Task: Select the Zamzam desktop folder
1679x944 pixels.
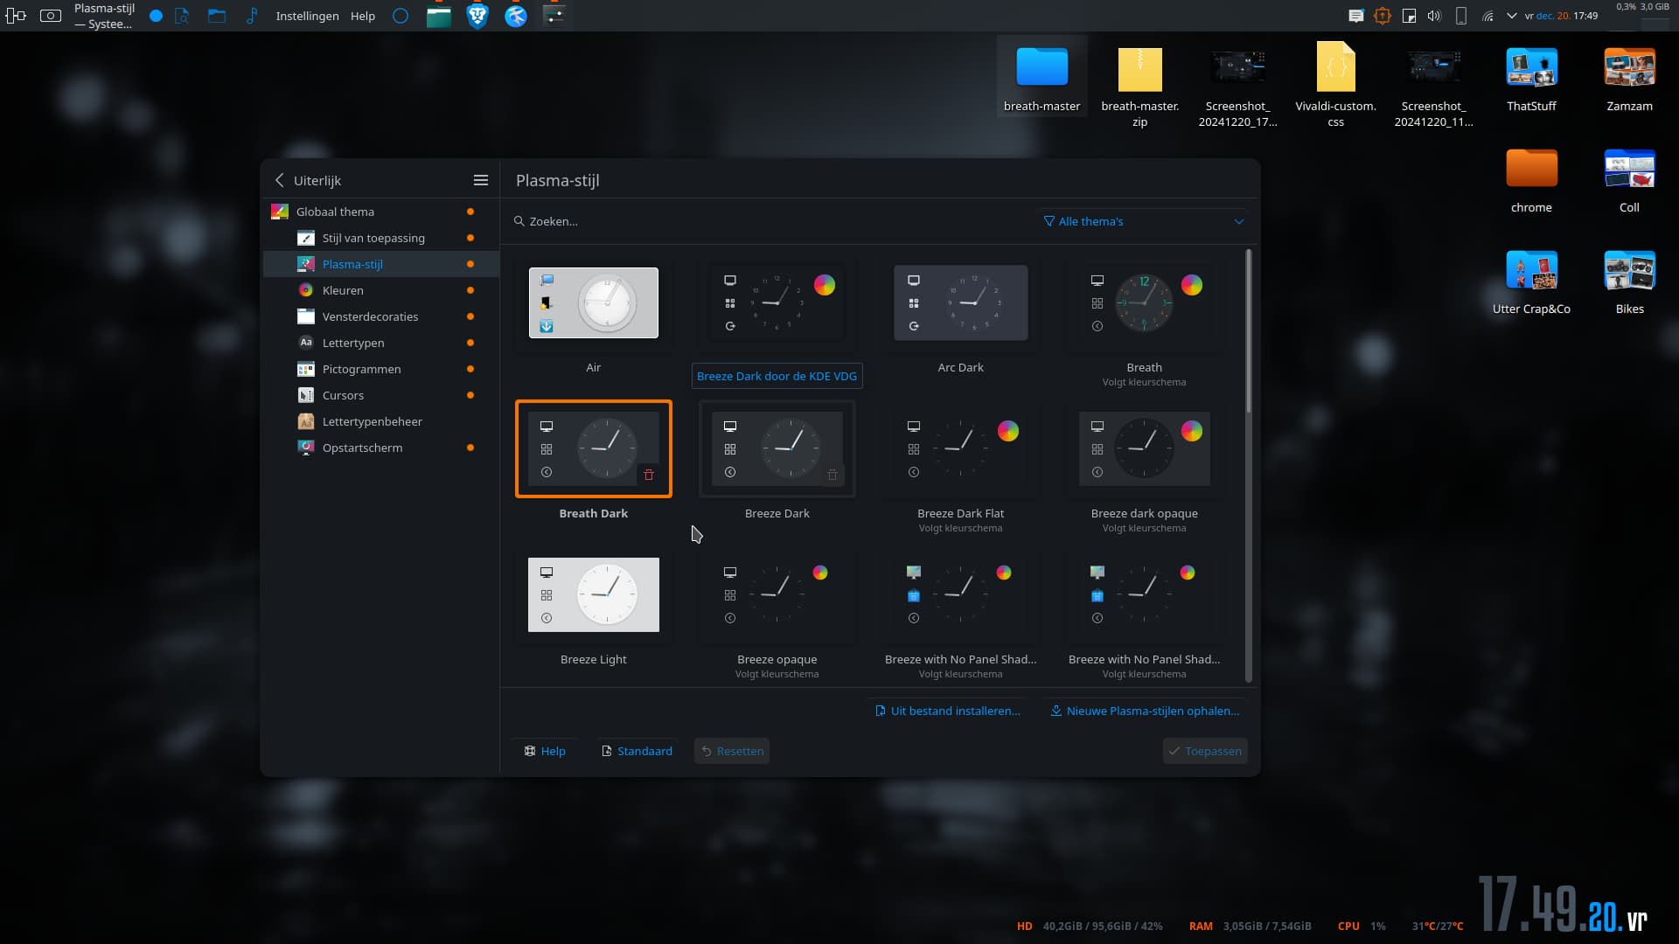Action: click(x=1629, y=79)
